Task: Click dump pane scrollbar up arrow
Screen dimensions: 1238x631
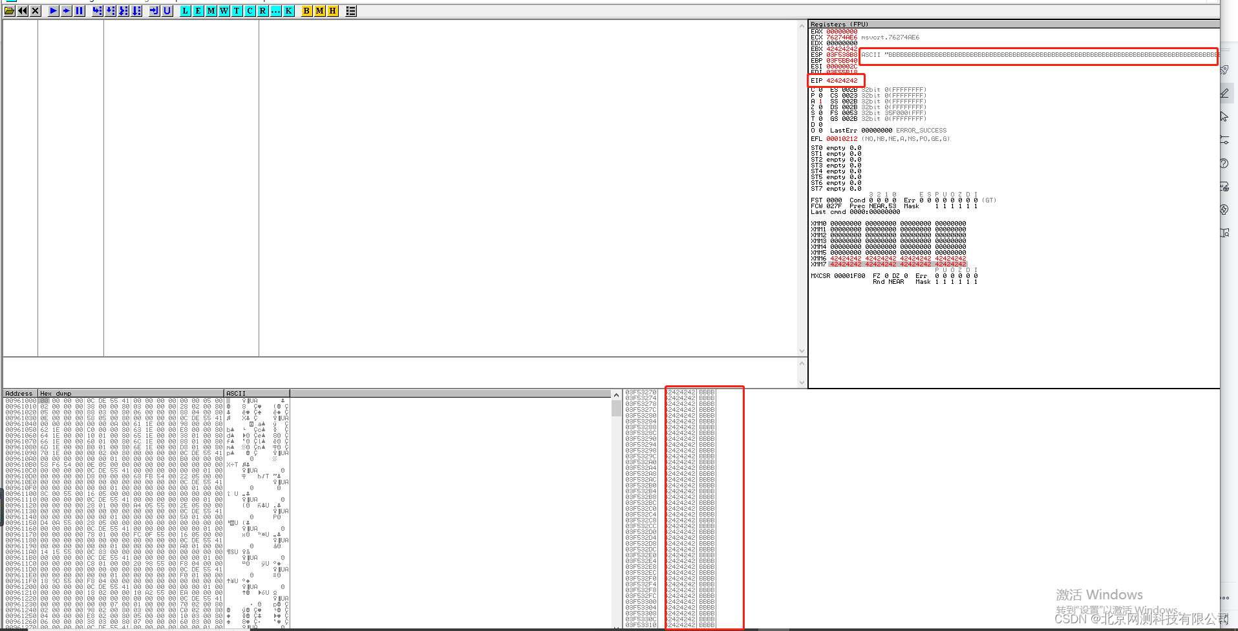Action: (616, 394)
